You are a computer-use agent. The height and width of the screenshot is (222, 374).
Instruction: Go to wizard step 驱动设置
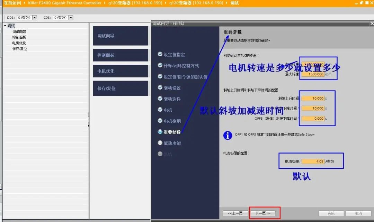(x=172, y=87)
